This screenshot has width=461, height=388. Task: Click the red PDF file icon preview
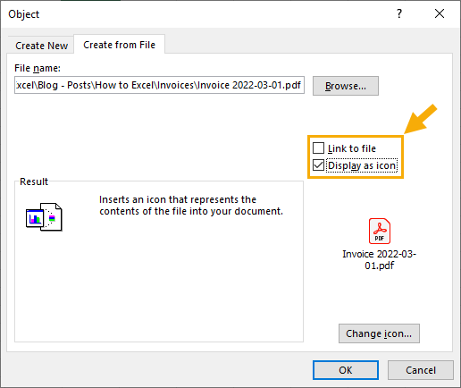pos(380,231)
